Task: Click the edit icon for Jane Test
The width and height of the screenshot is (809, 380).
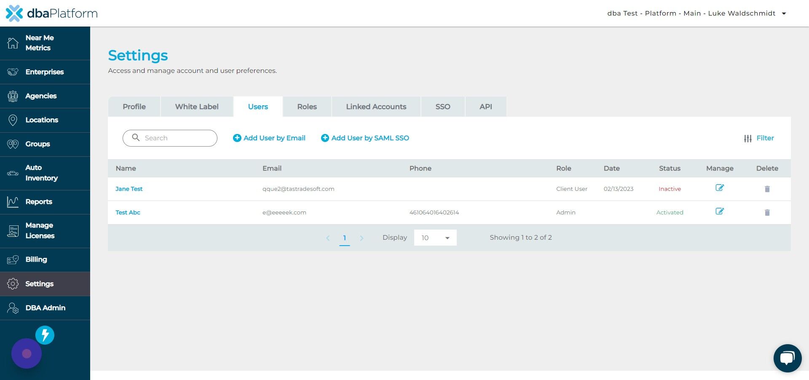Action: coord(720,188)
